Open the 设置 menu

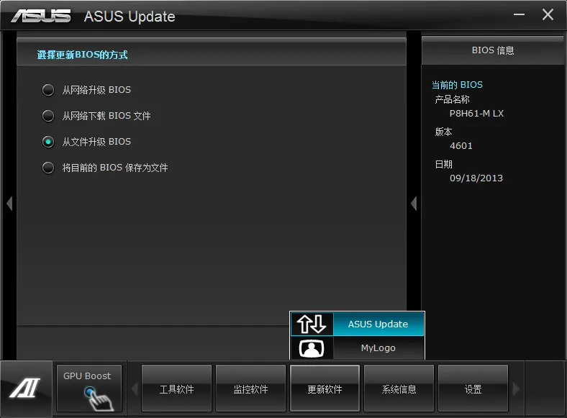(x=473, y=389)
